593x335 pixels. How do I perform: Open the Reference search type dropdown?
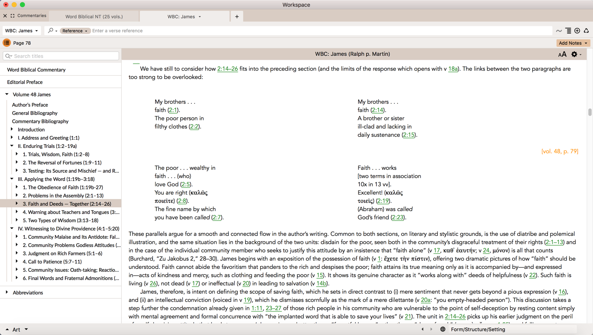(x=74, y=31)
